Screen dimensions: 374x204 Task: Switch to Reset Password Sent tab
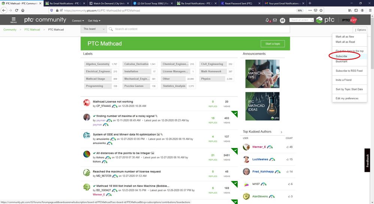240,3
